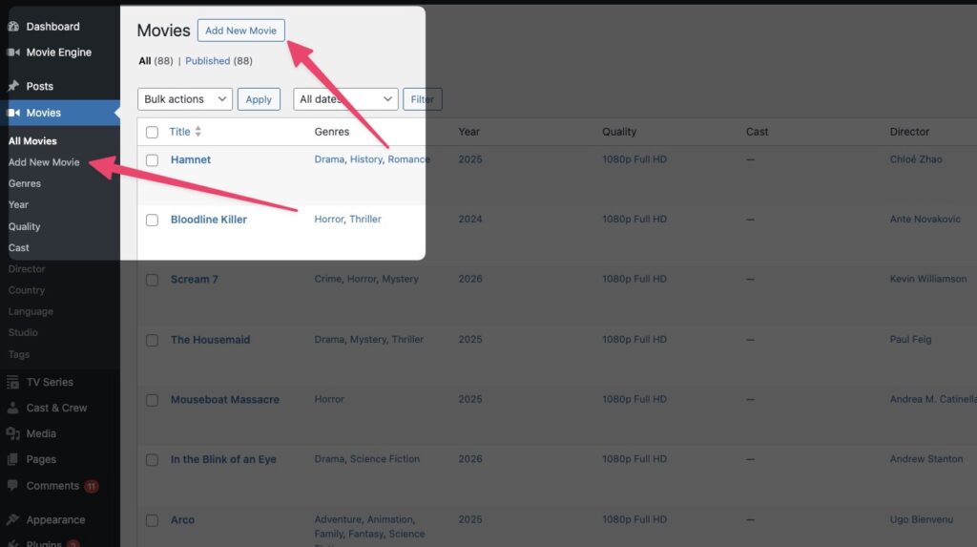Click the Media icon in sidebar

tap(13, 433)
